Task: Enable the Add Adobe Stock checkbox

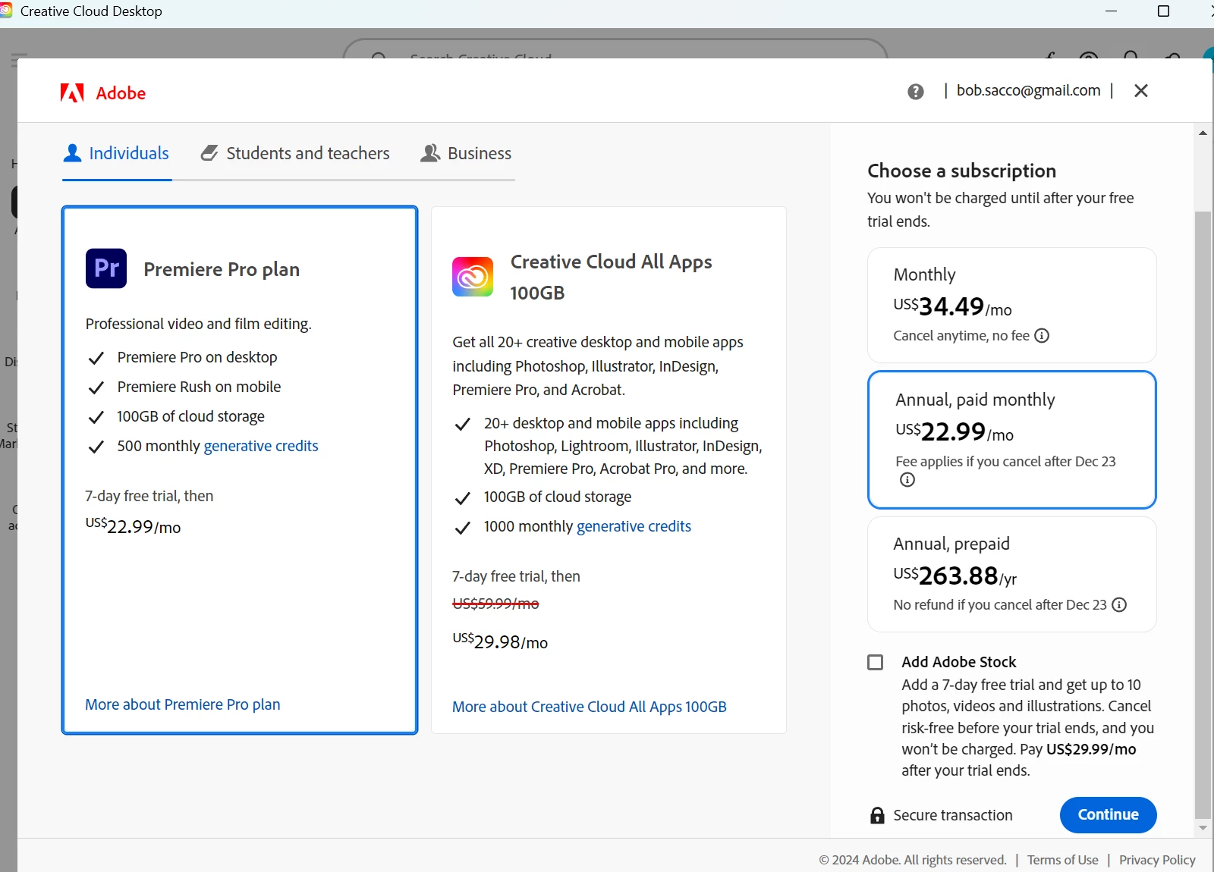Action: pyautogui.click(x=876, y=663)
